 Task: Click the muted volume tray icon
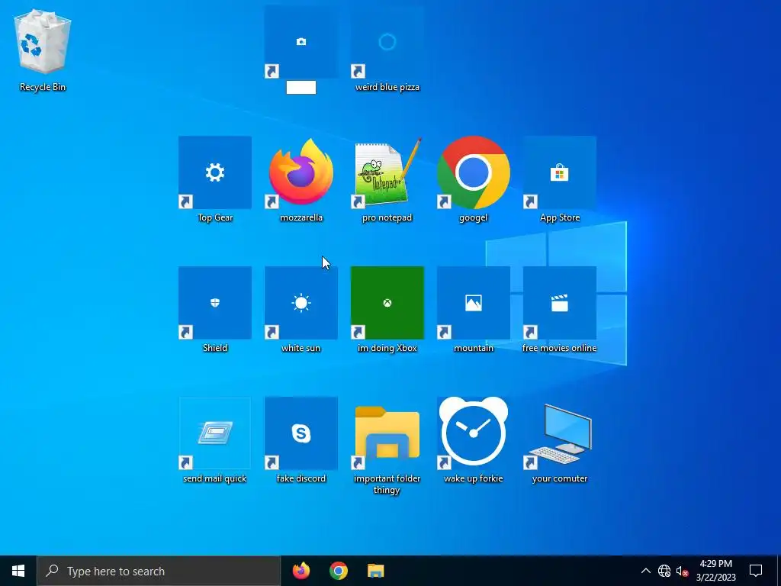(683, 571)
